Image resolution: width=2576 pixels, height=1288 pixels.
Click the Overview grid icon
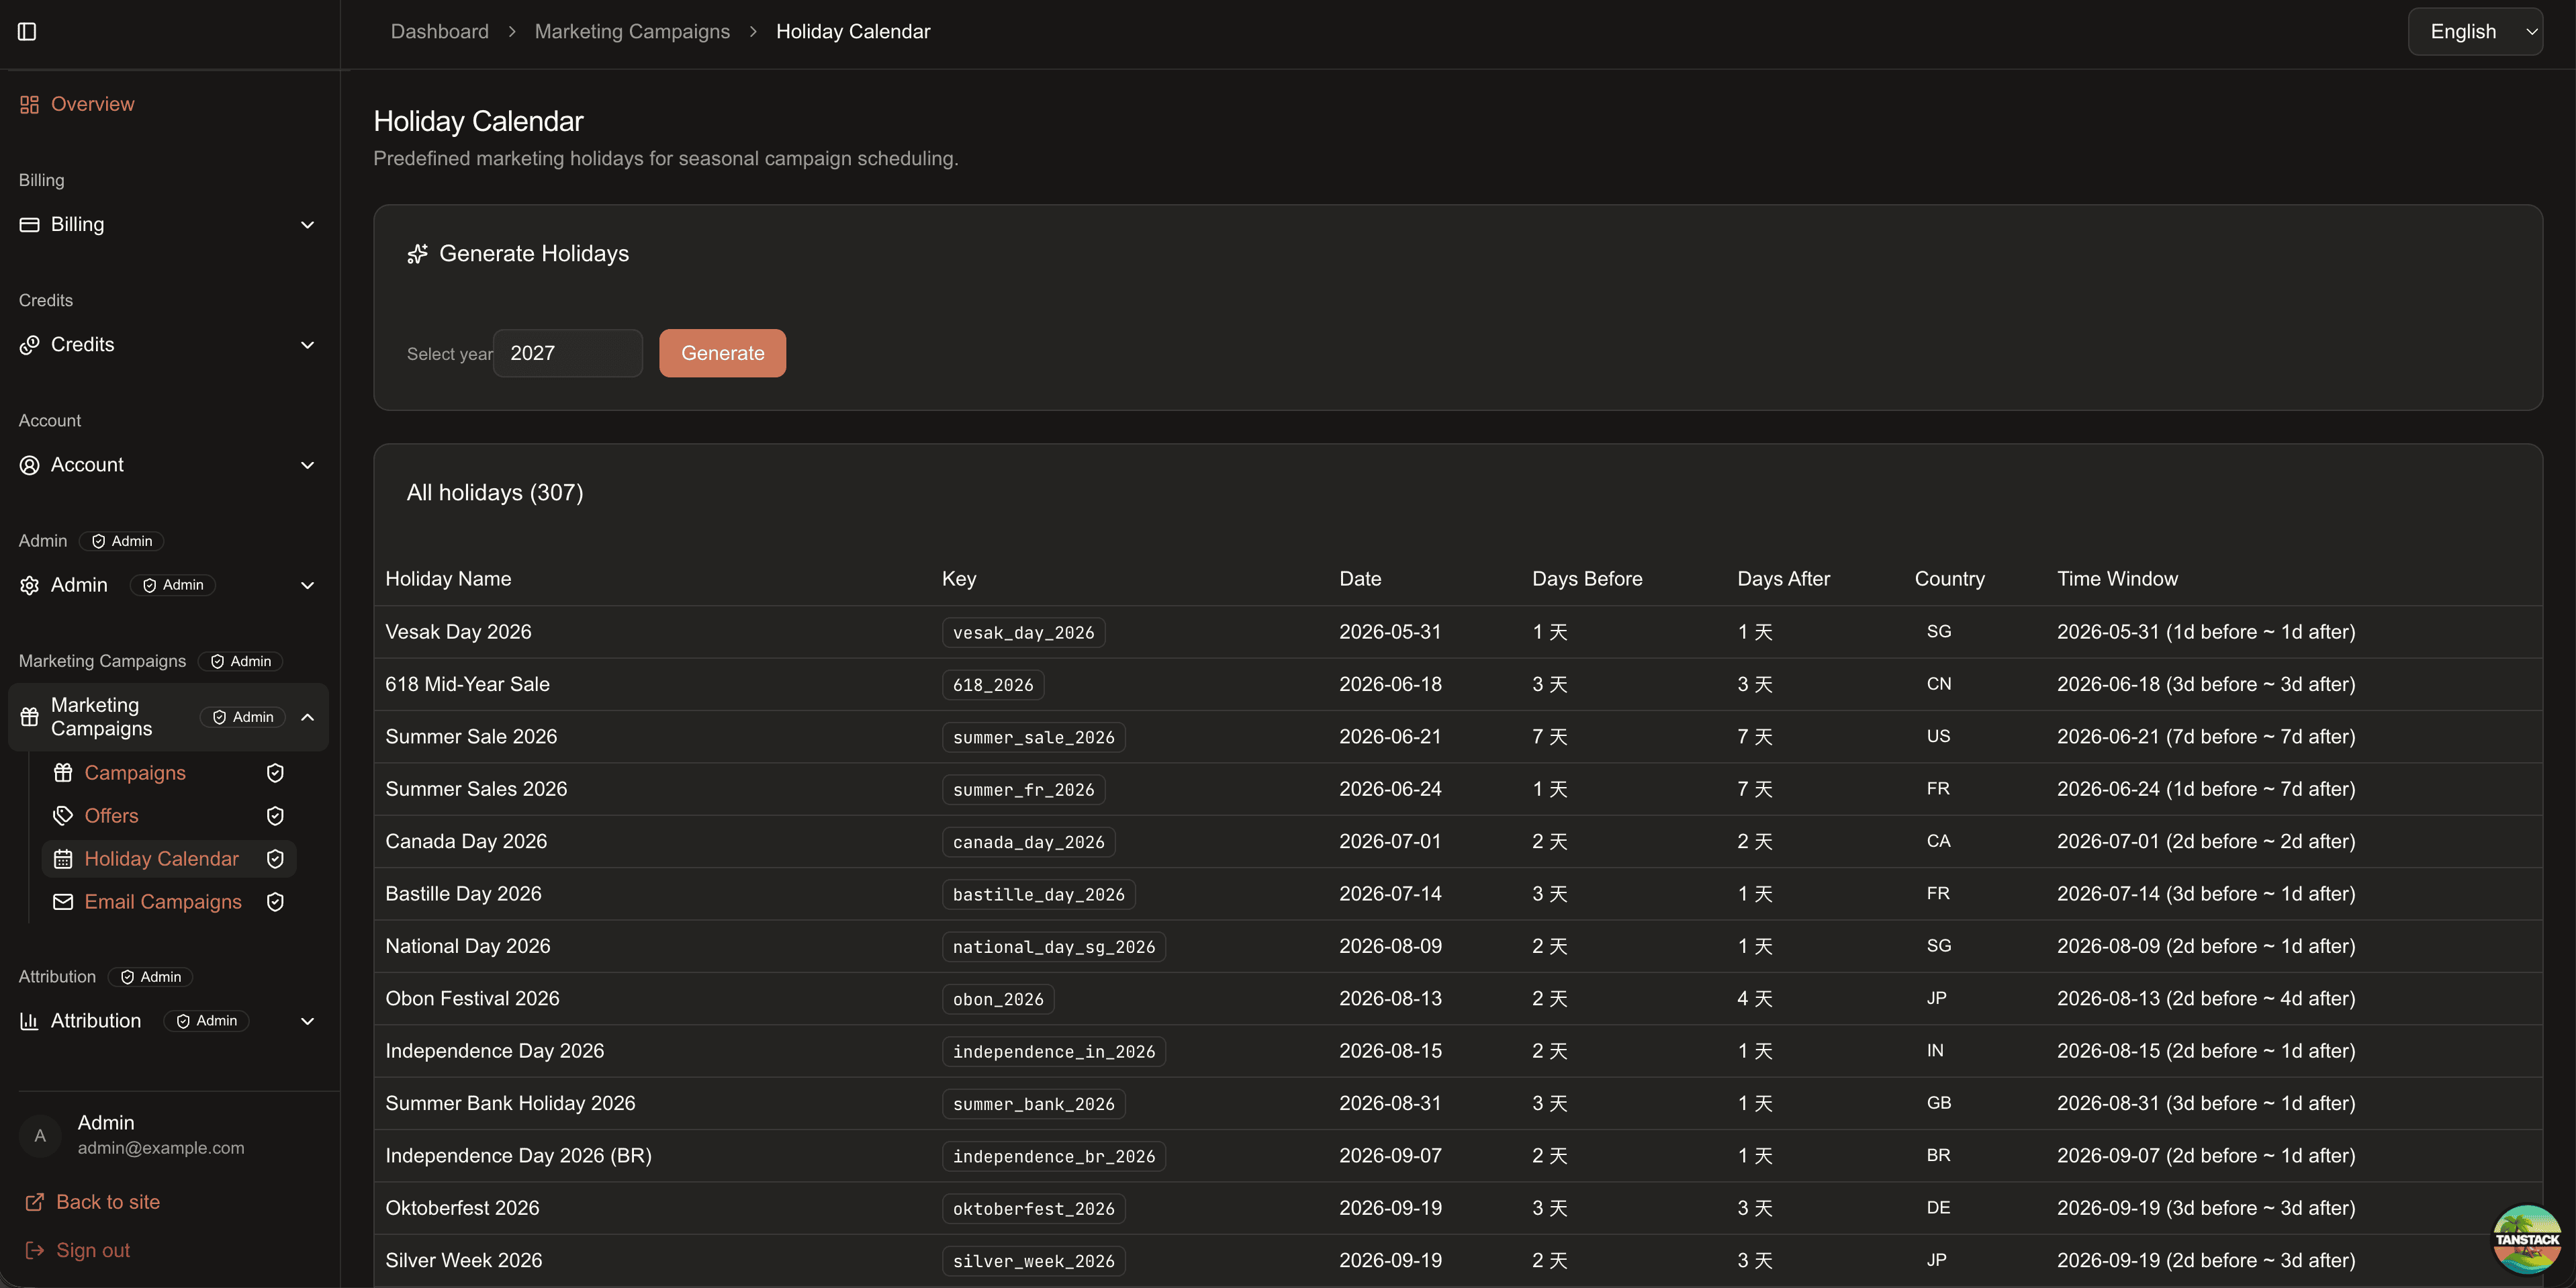[x=29, y=104]
